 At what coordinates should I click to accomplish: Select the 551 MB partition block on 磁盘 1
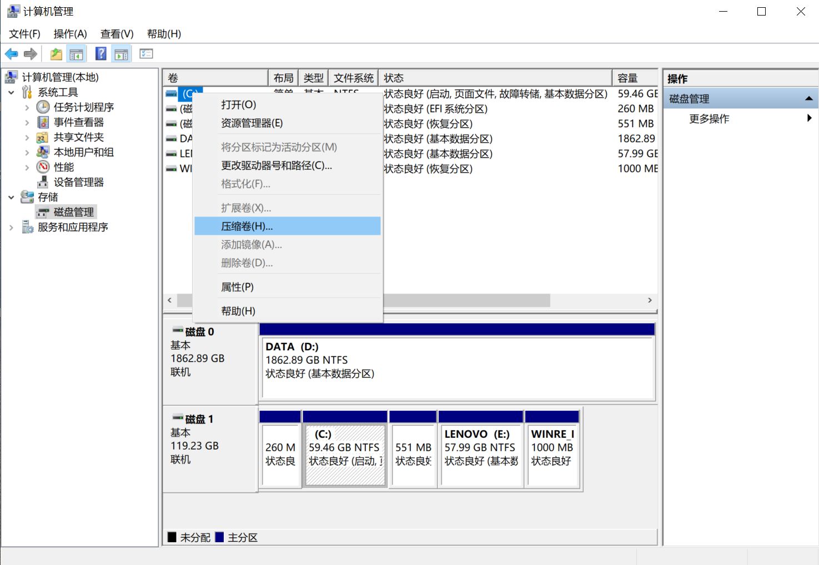(413, 449)
